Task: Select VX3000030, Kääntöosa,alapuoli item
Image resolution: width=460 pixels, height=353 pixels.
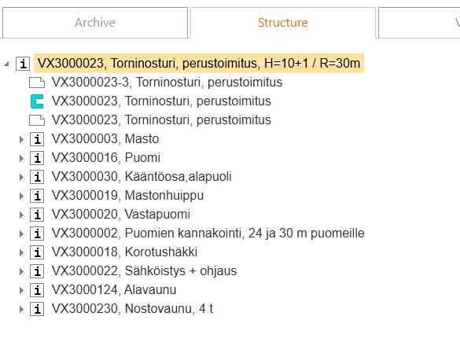Action: coord(142,177)
